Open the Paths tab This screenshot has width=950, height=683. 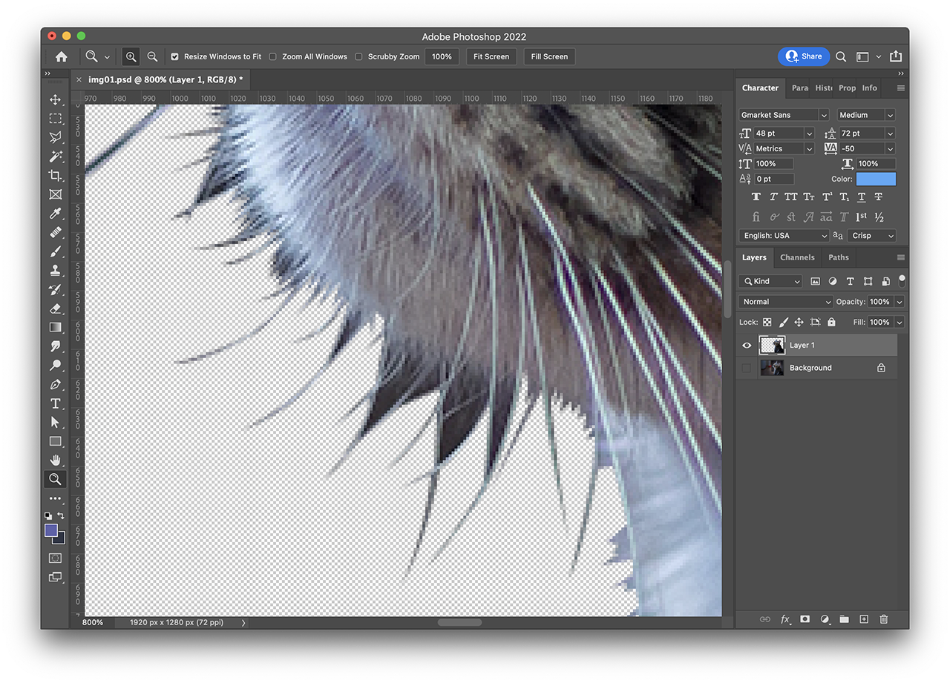(839, 257)
